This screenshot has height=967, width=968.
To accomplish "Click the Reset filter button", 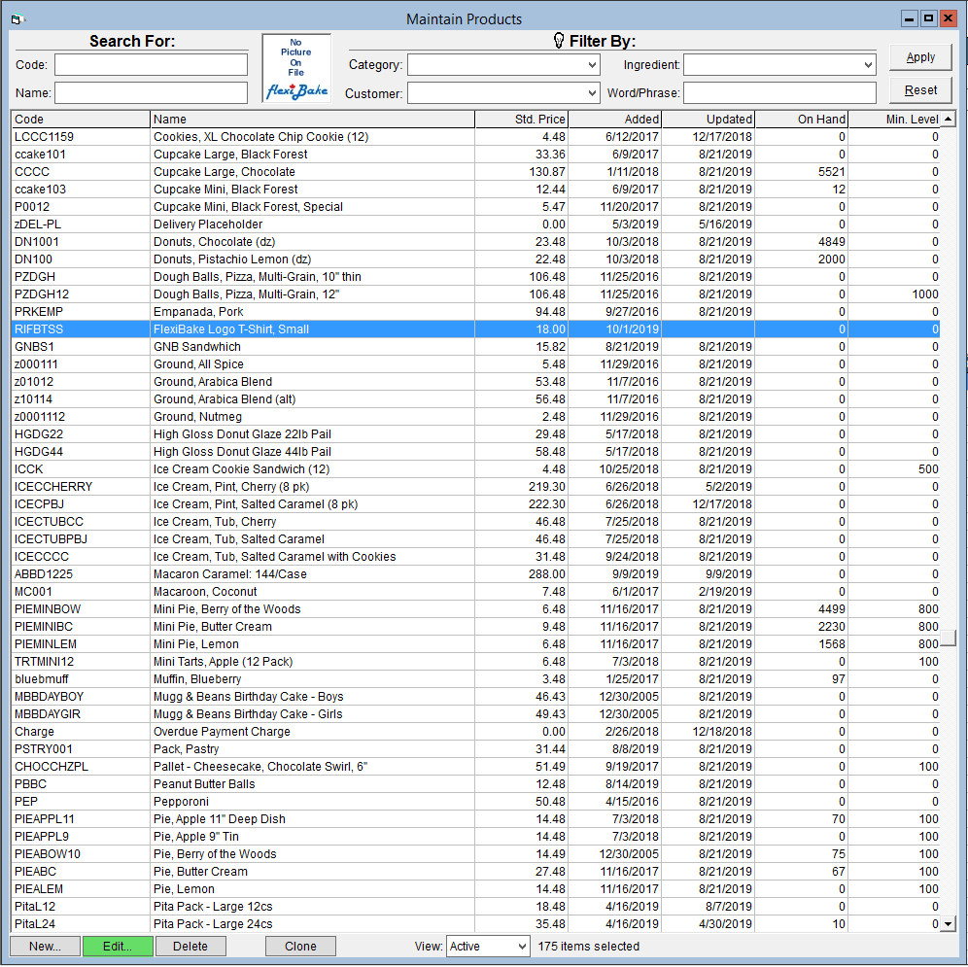I will pyautogui.click(x=920, y=90).
